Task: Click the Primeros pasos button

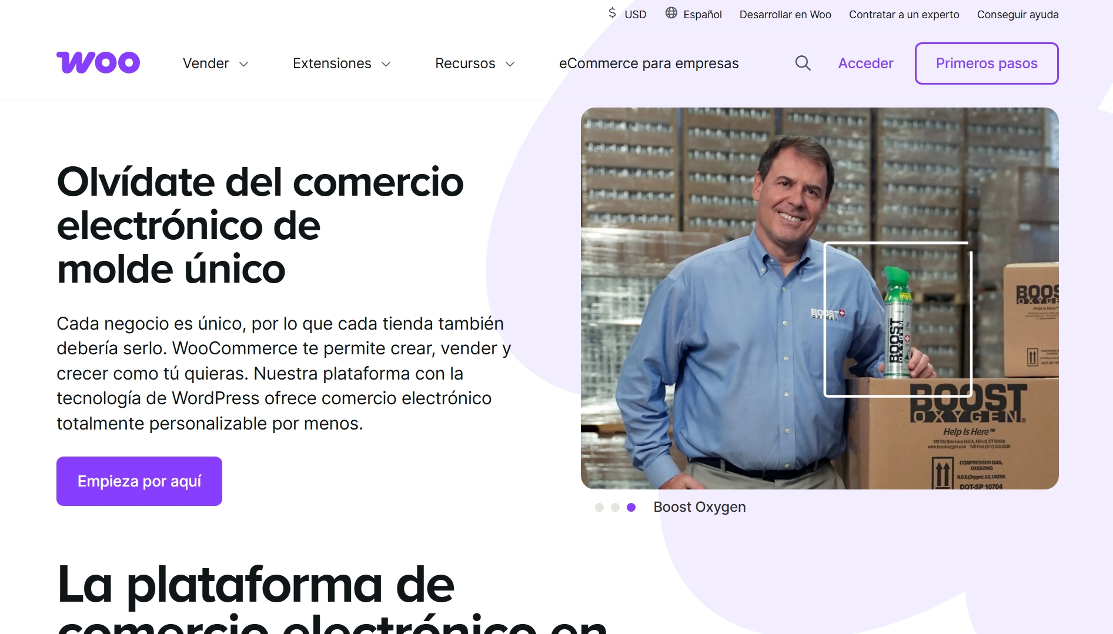Action: (987, 63)
